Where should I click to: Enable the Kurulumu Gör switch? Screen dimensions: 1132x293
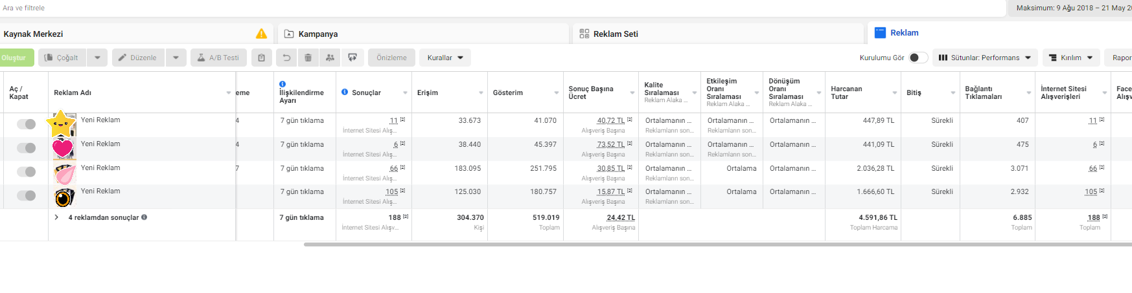tap(918, 58)
